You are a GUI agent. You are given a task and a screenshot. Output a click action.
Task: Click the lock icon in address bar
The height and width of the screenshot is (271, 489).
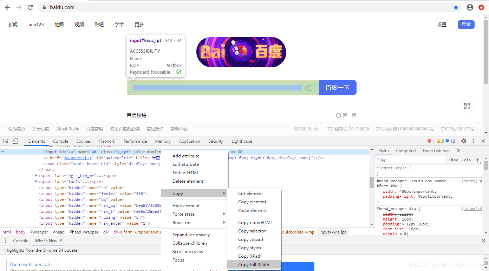(45, 7)
